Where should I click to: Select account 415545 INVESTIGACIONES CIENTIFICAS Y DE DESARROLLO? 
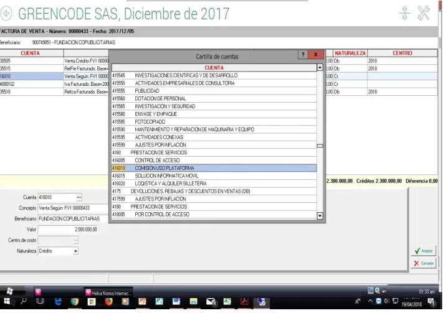(x=214, y=75)
